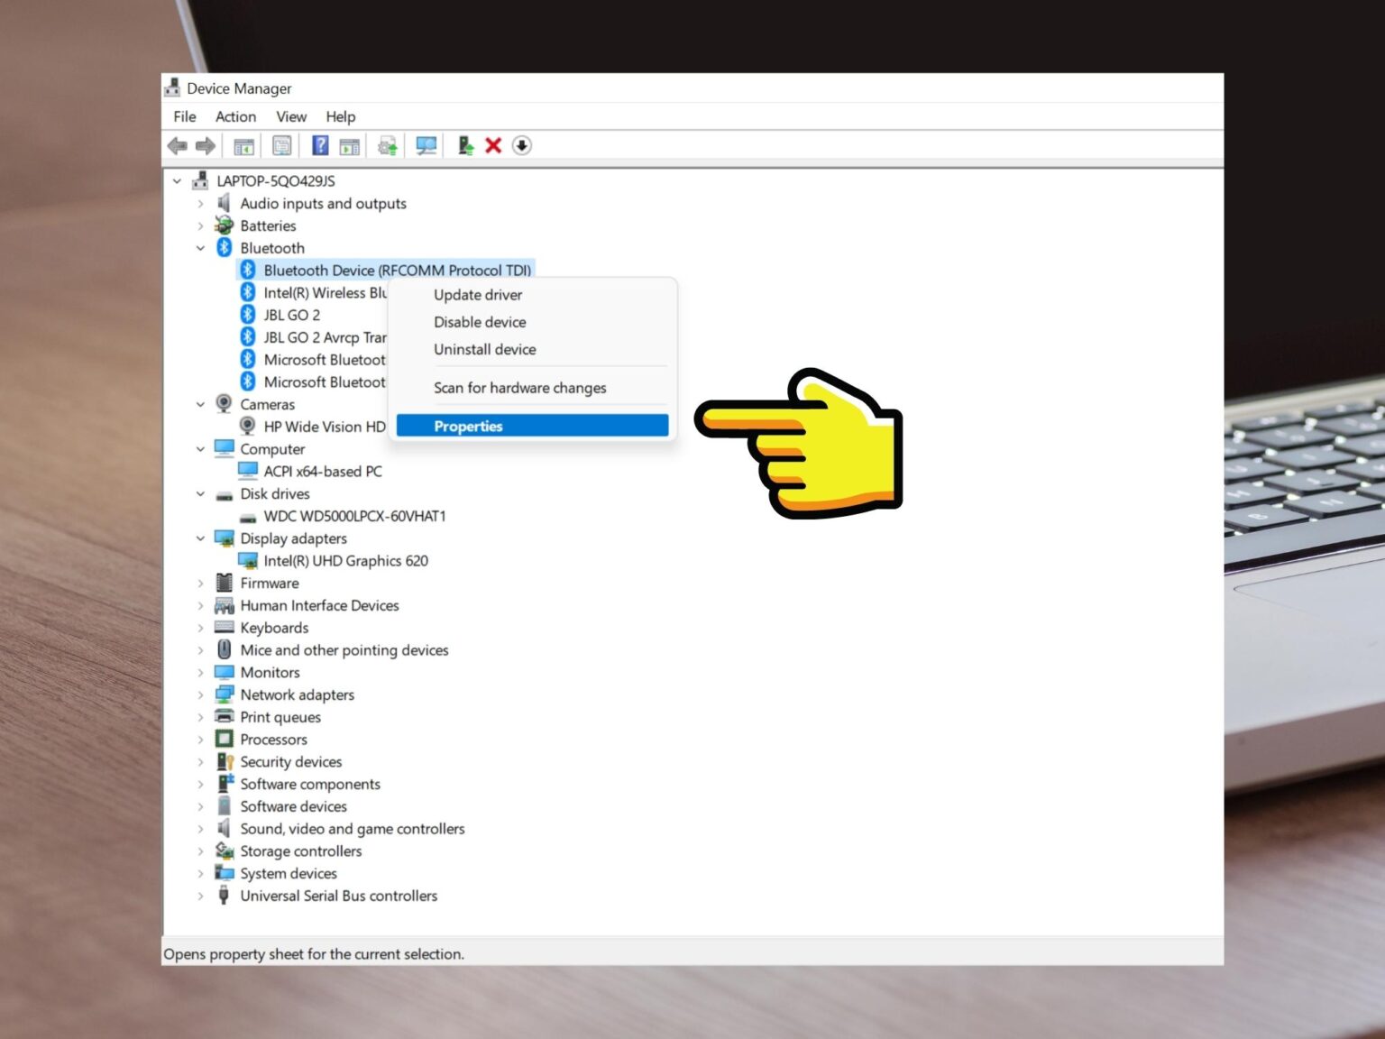Expand the Monitors category
This screenshot has width=1385, height=1039.
[200, 672]
